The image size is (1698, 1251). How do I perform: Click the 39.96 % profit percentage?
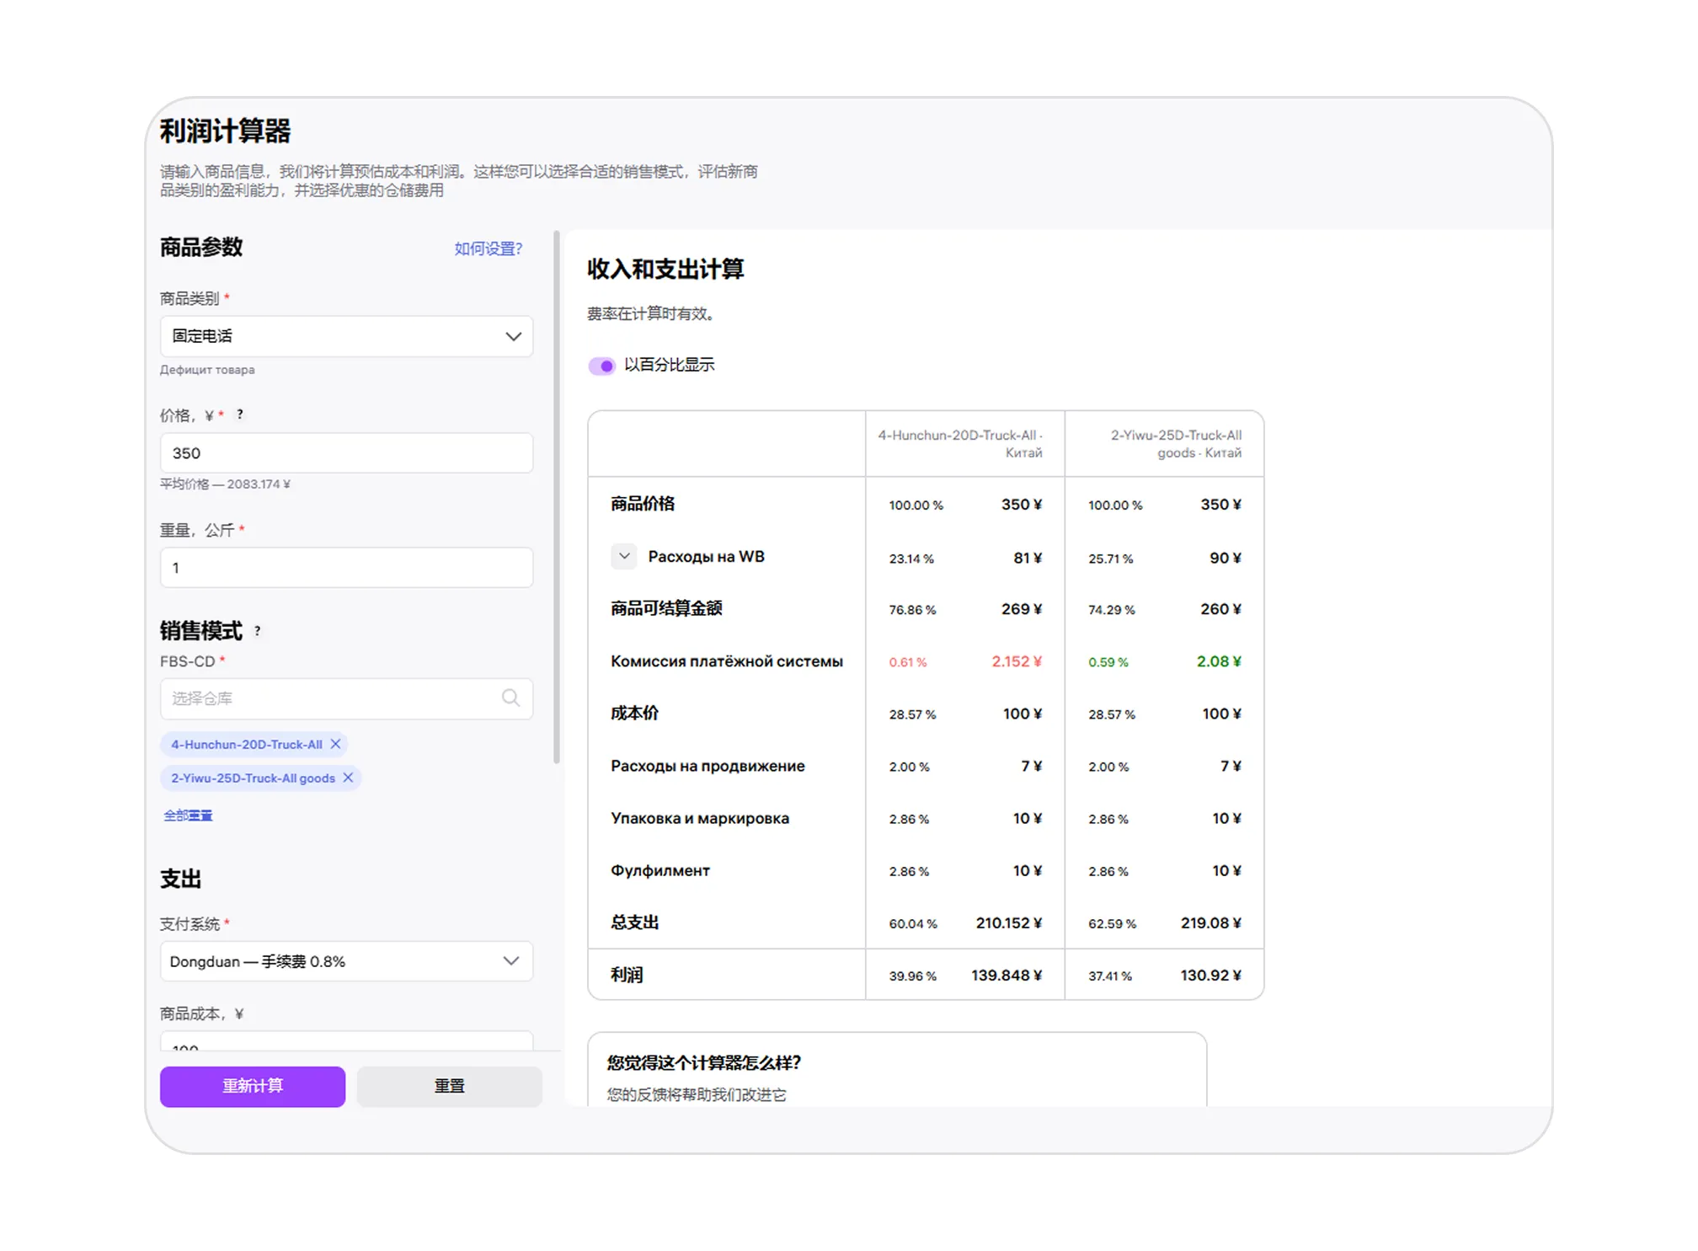point(913,976)
